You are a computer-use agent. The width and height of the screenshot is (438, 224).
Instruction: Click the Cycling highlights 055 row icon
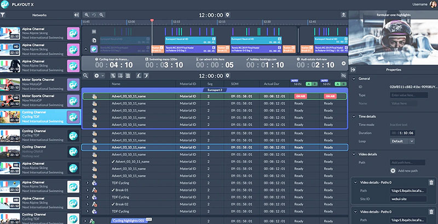[91, 221]
